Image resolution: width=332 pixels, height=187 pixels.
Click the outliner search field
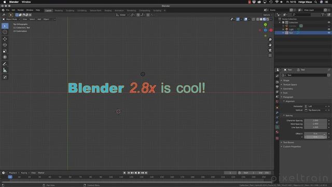[x=301, y=15]
